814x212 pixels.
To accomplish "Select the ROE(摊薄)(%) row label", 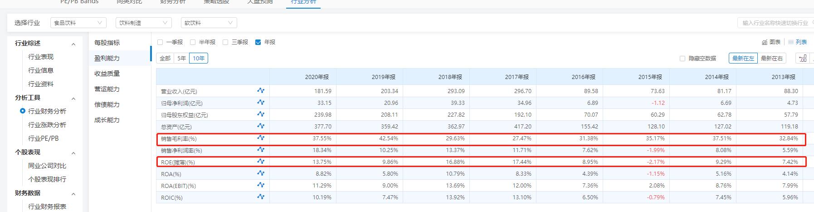I will 178,162.
